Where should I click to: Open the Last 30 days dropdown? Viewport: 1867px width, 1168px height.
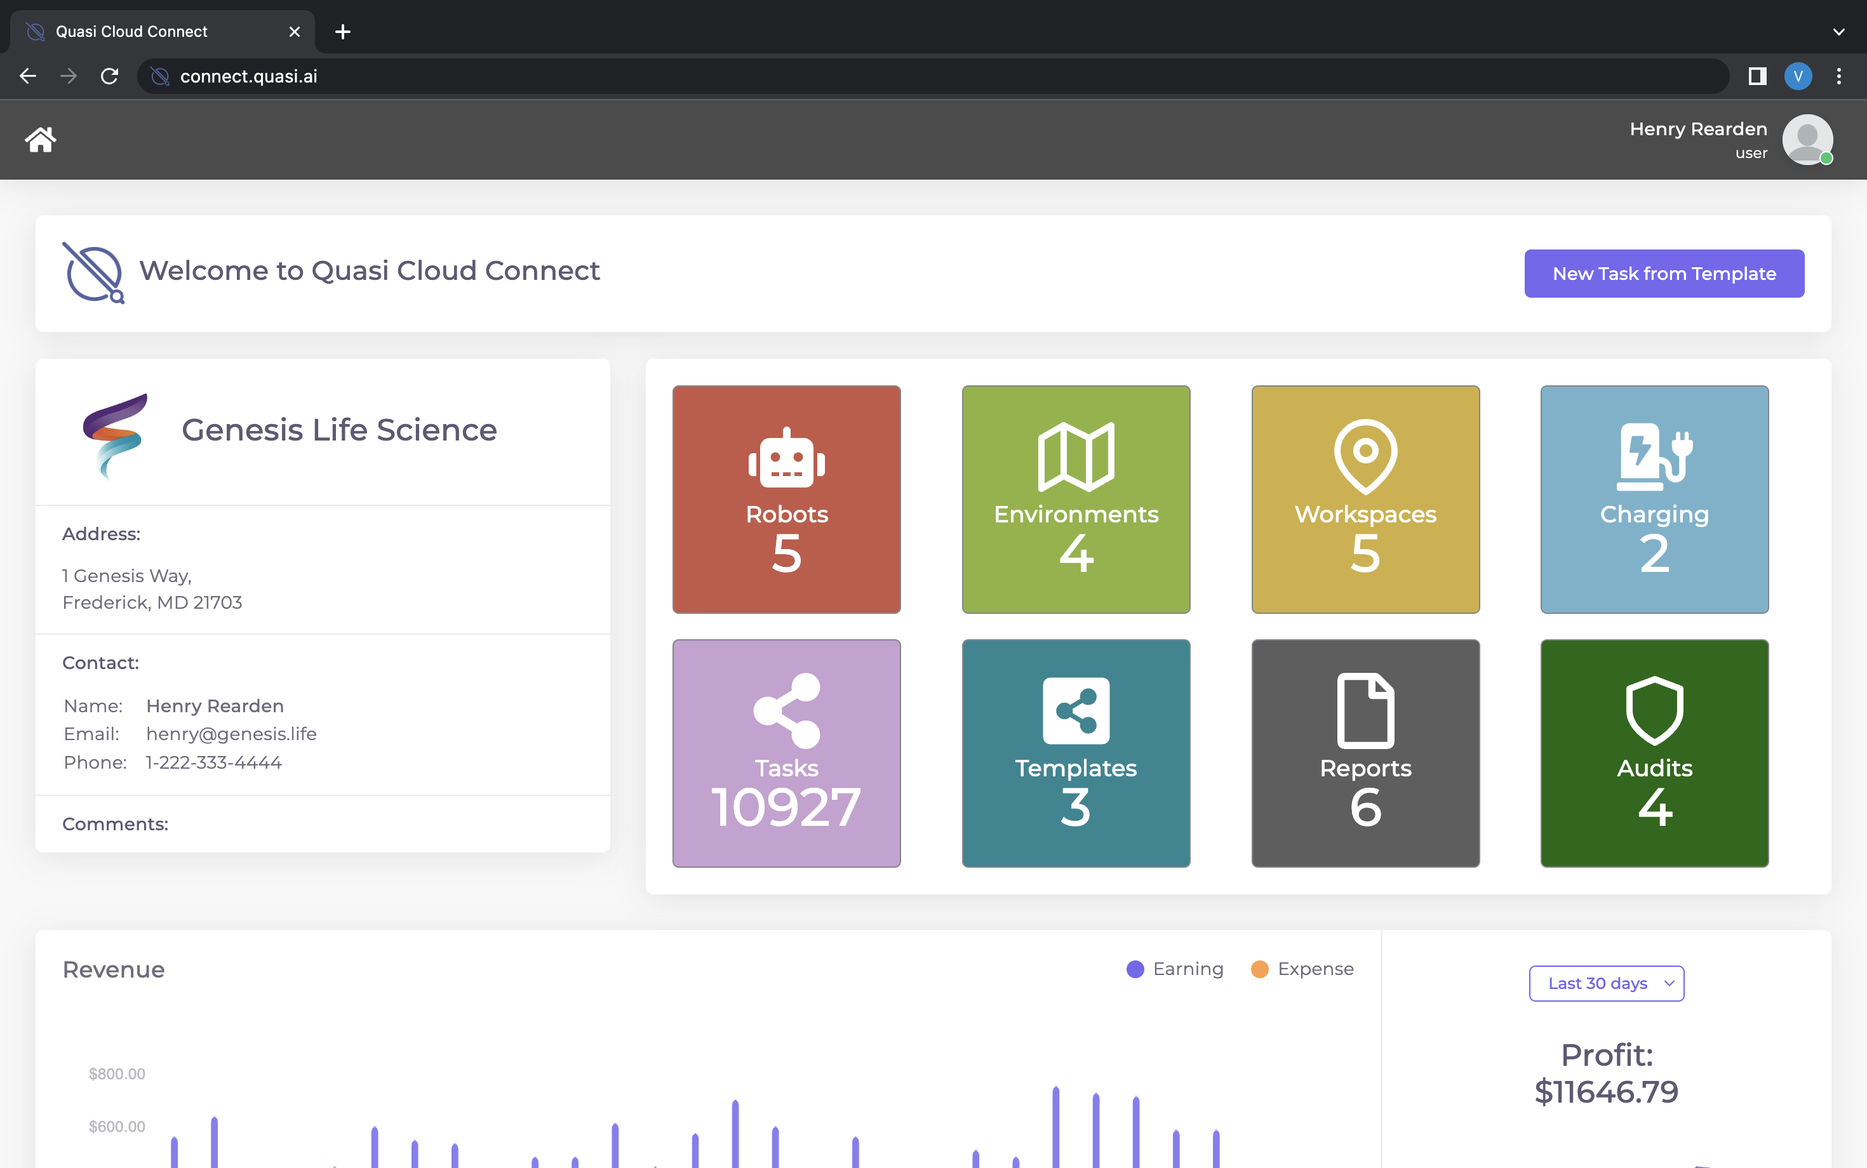point(1606,983)
